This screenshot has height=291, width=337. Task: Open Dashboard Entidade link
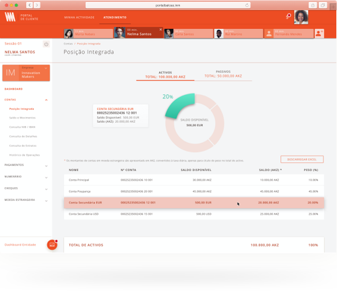(20, 245)
